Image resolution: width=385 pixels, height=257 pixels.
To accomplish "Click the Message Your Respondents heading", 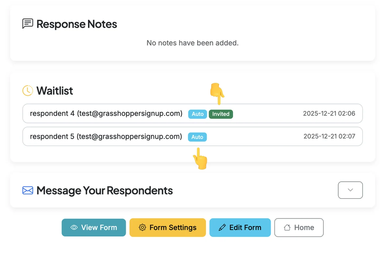I will pyautogui.click(x=105, y=191).
